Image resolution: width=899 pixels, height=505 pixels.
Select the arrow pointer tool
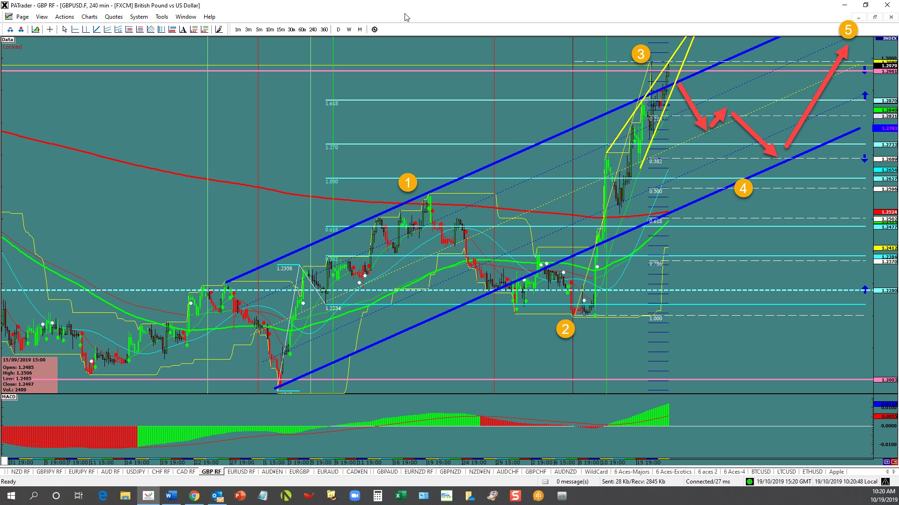[65, 29]
